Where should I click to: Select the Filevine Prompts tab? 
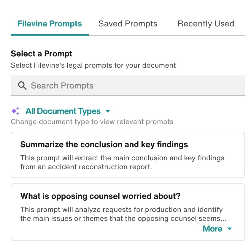tap(50, 24)
